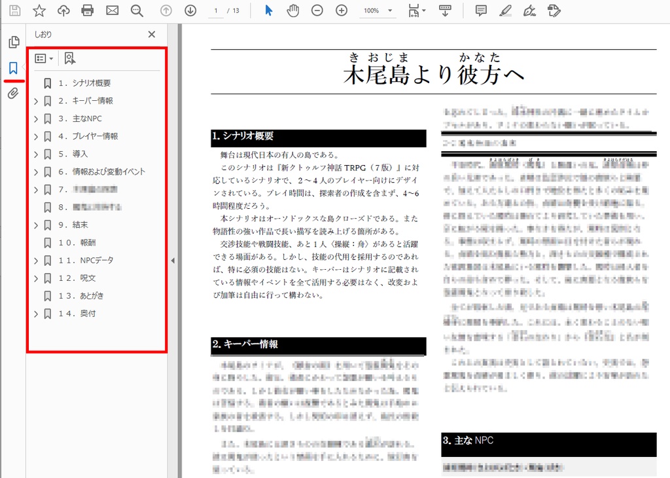The height and width of the screenshot is (478, 670).
Task: Expand bookmark 14. 奥付
Action: (36, 314)
